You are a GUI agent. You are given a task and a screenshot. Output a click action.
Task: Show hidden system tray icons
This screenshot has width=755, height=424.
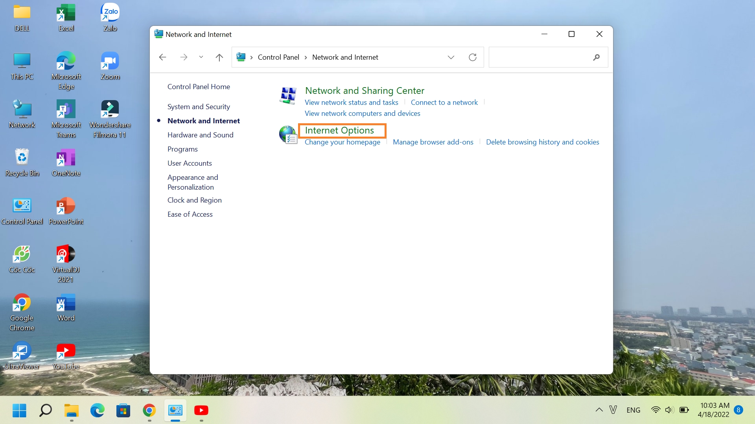click(x=599, y=410)
